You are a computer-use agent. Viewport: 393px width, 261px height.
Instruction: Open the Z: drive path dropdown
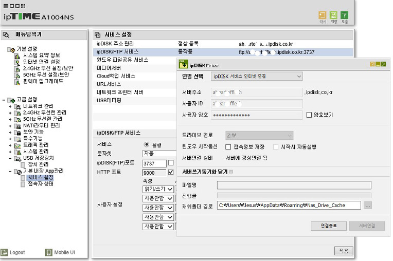pyautogui.click(x=259, y=135)
